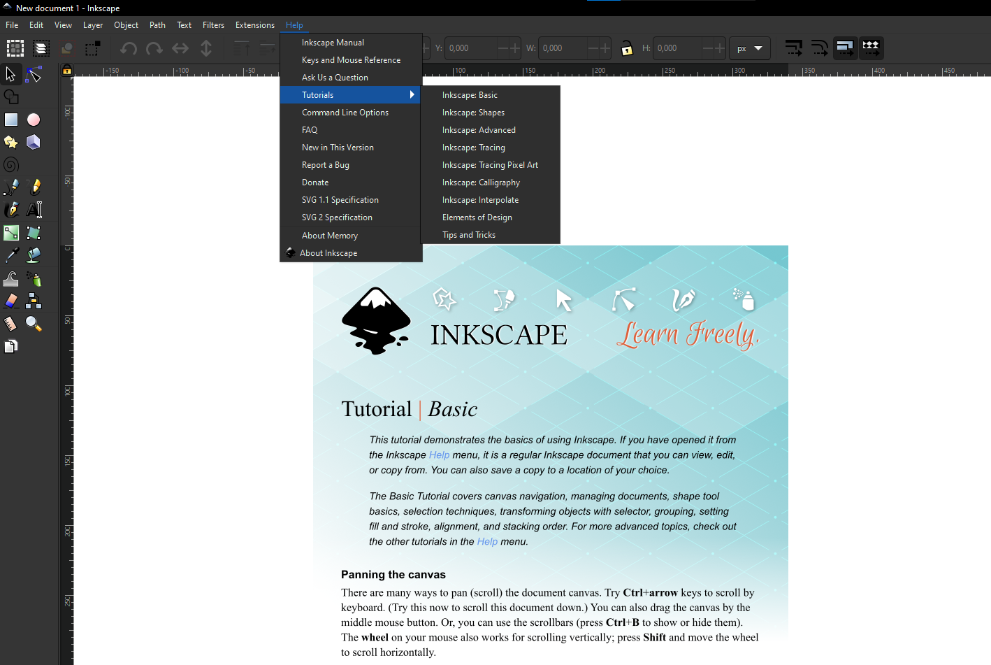991x665 pixels.
Task: Open the Extensions menu
Action: click(x=255, y=25)
